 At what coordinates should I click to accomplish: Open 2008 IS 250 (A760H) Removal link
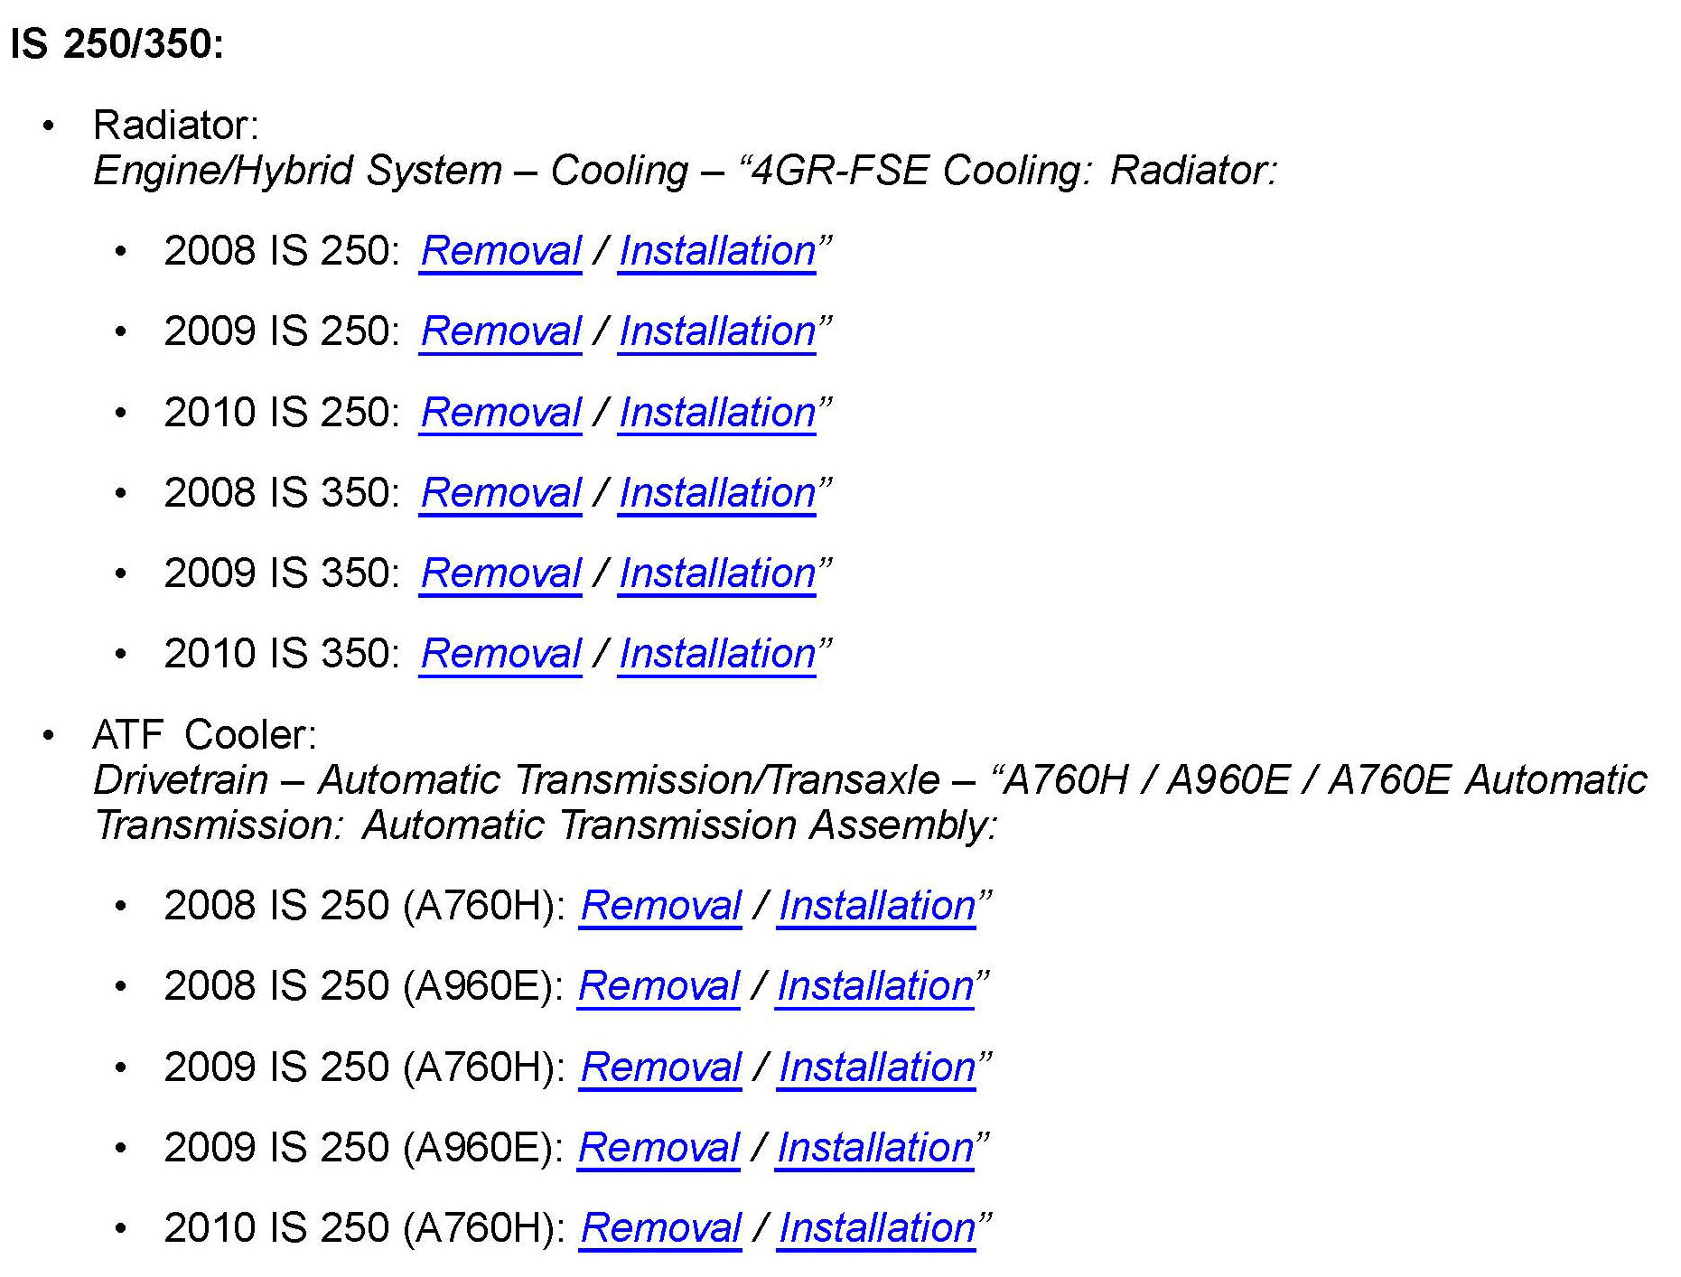coord(660,906)
